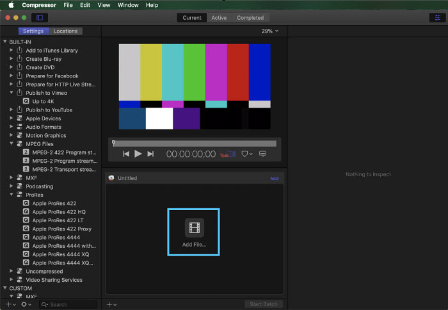The width and height of the screenshot is (448, 310).
Task: Open the Window menu
Action: [128, 5]
